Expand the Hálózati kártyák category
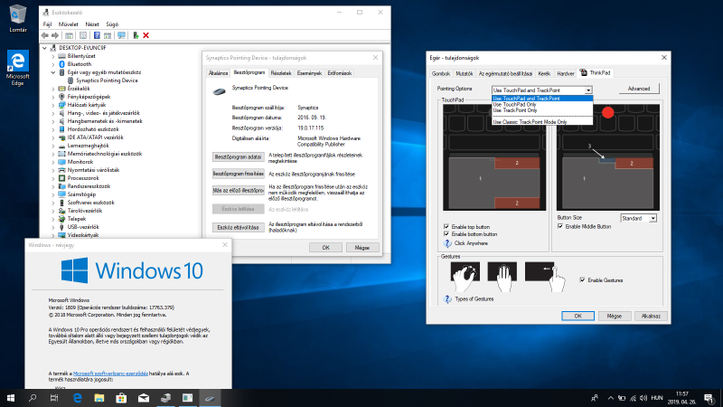 pos(53,105)
